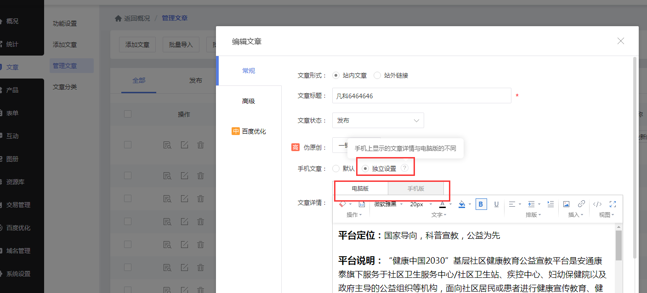The image size is (647, 293).
Task: Expand the 操作 toolbar group
Action: pyautogui.click(x=354, y=215)
